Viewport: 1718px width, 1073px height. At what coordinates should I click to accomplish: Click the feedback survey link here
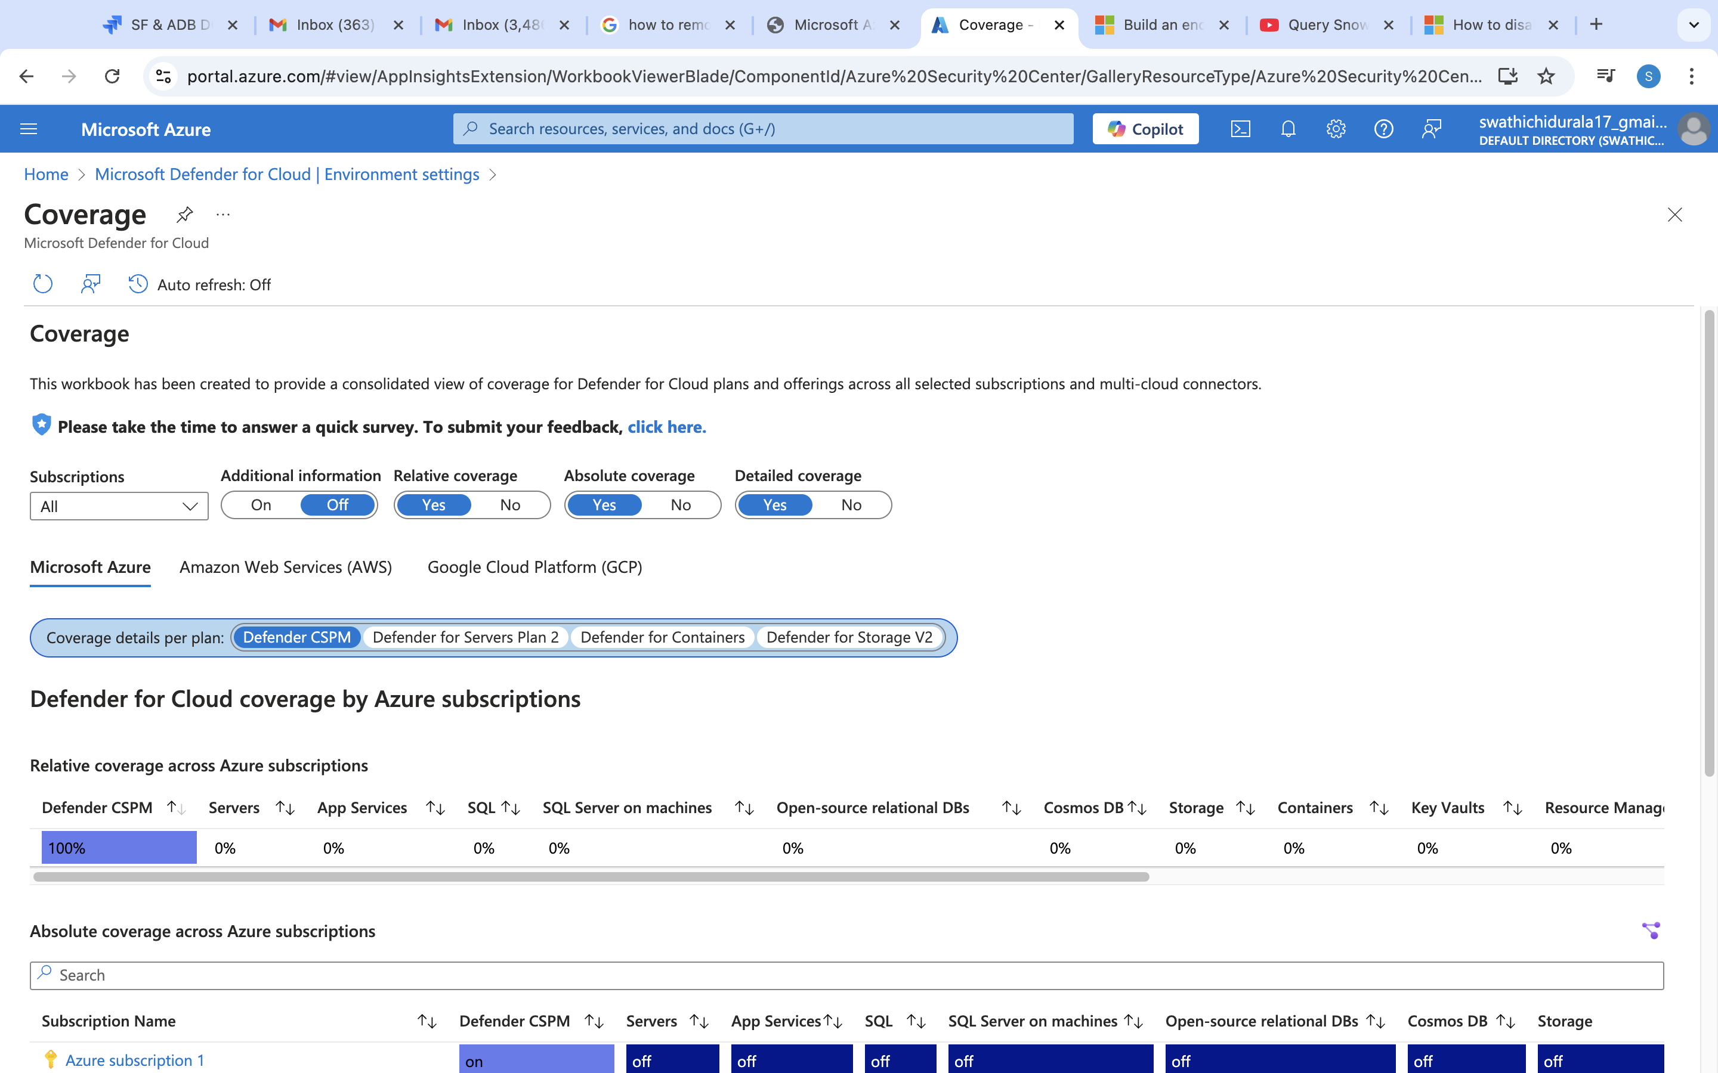coord(667,426)
